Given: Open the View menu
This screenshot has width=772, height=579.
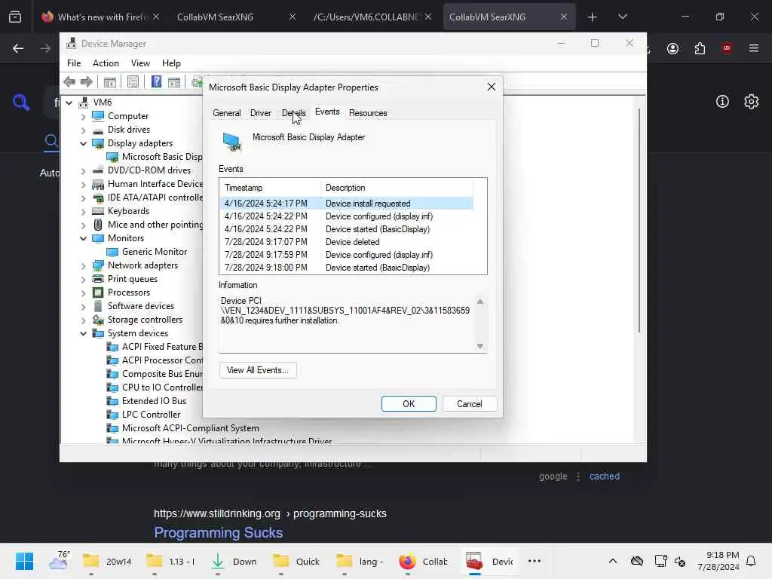Looking at the screenshot, I should click(140, 63).
